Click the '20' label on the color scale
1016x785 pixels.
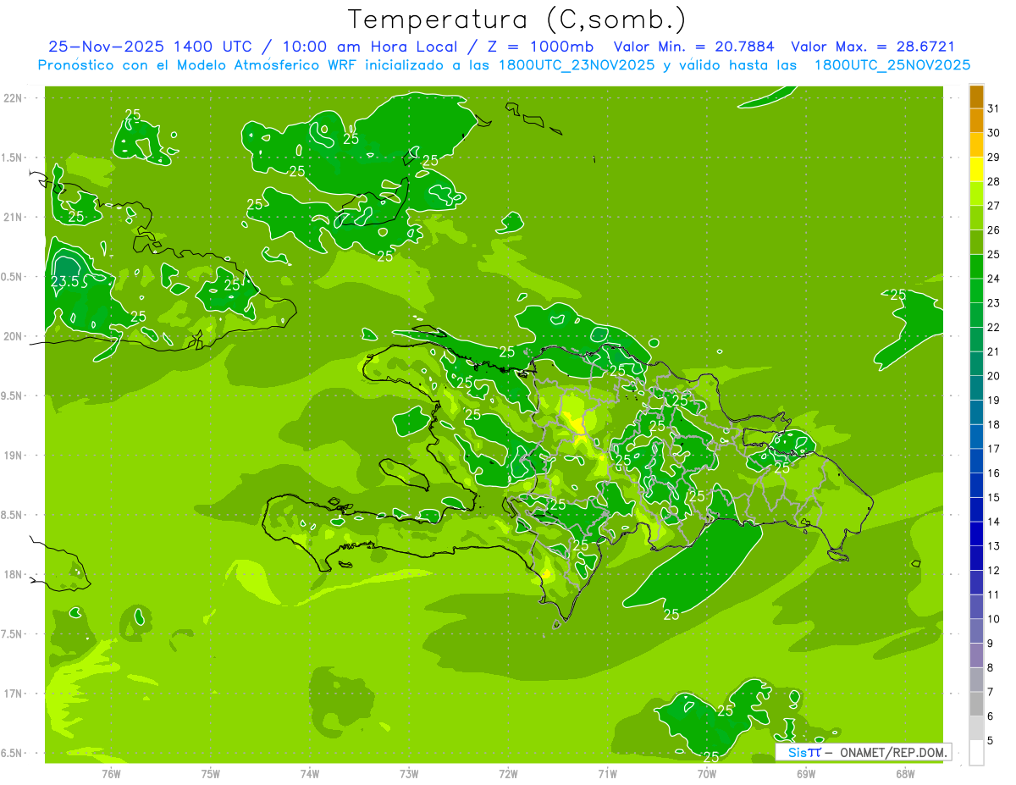click(x=993, y=376)
